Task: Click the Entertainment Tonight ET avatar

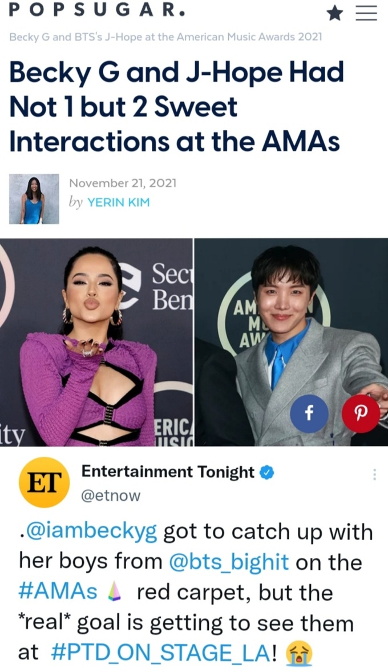Action: (44, 482)
